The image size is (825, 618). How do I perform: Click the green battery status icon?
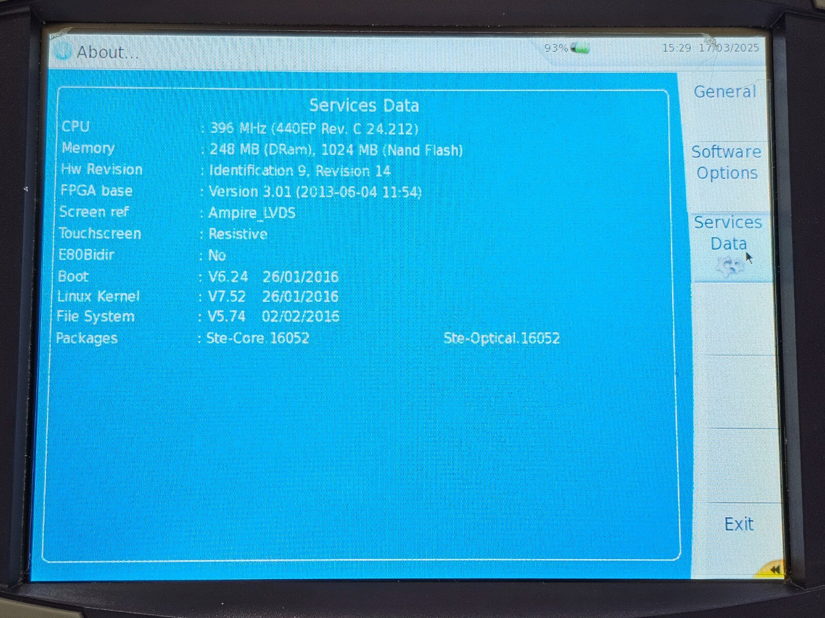coord(580,49)
